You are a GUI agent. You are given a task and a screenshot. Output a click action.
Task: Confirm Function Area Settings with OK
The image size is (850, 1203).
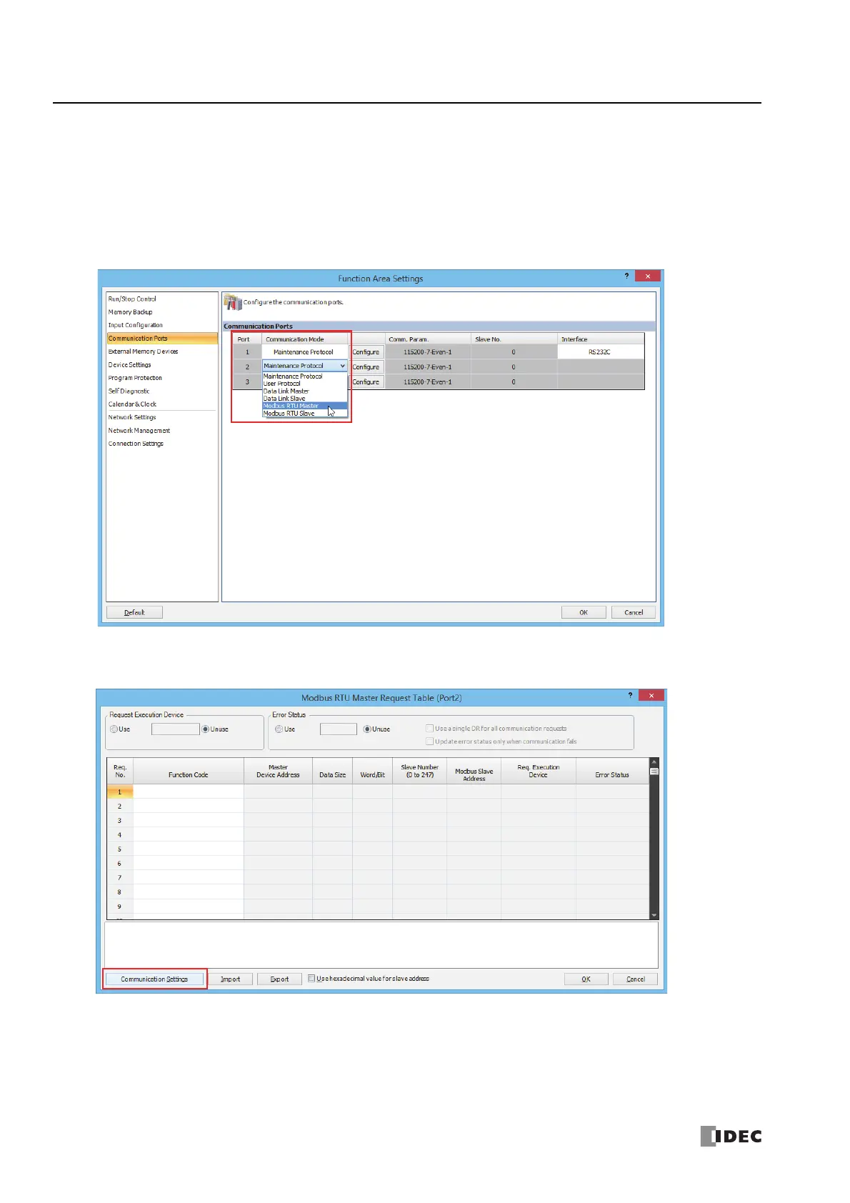tap(584, 612)
